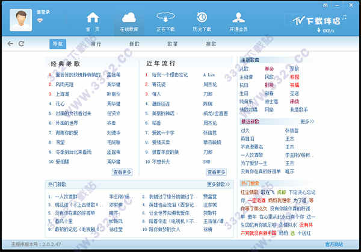
Task: Switch to the 搜歌 tab
Action: 211,44
